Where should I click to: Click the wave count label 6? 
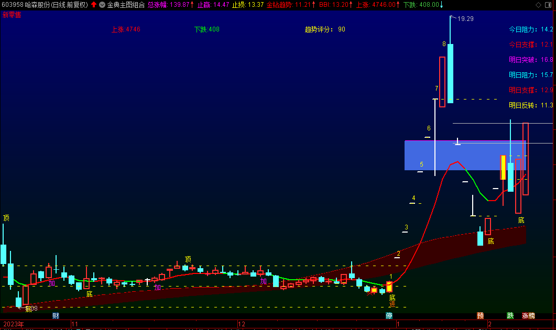[x=429, y=128]
